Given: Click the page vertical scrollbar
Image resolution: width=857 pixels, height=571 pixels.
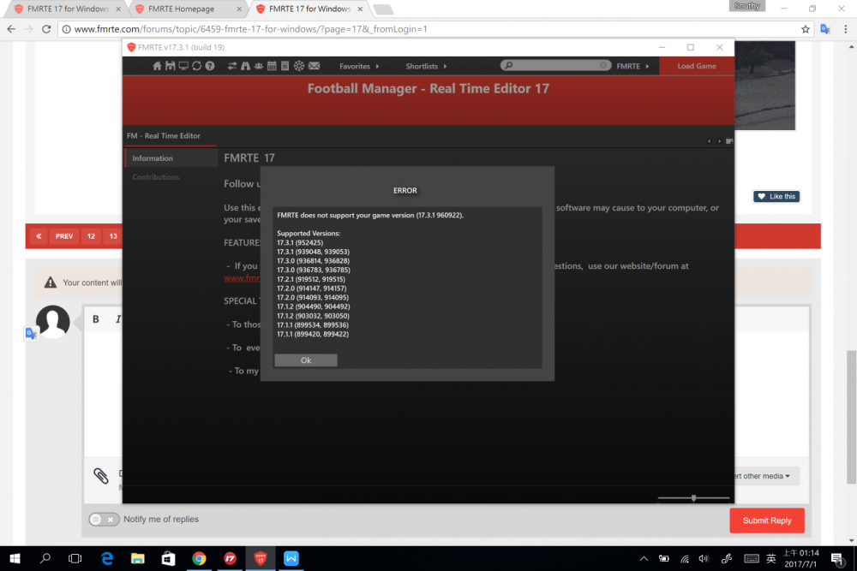Looking at the screenshot, I should (851, 417).
